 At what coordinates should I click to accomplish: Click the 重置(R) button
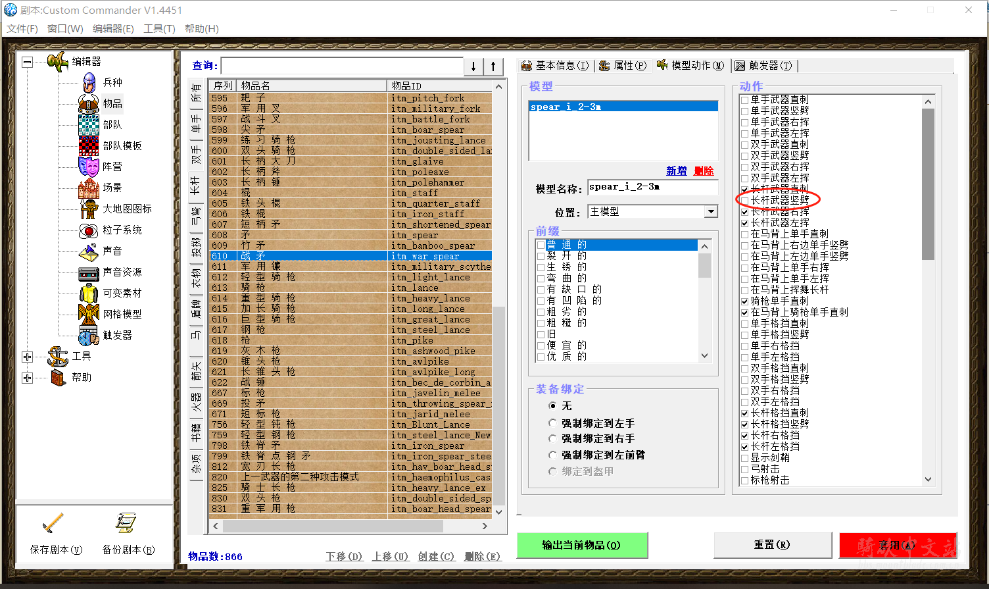point(772,545)
